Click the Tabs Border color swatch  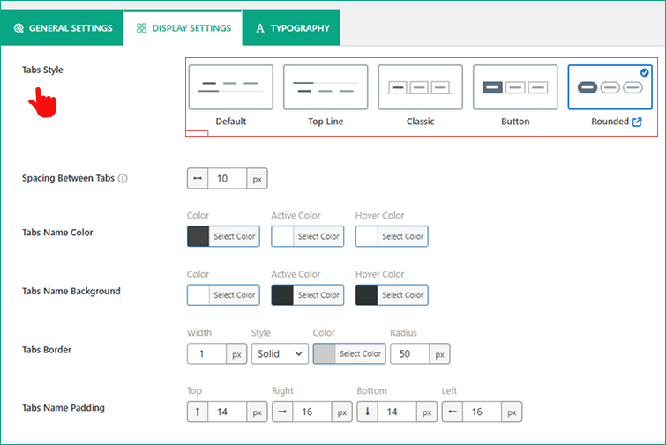pos(324,353)
